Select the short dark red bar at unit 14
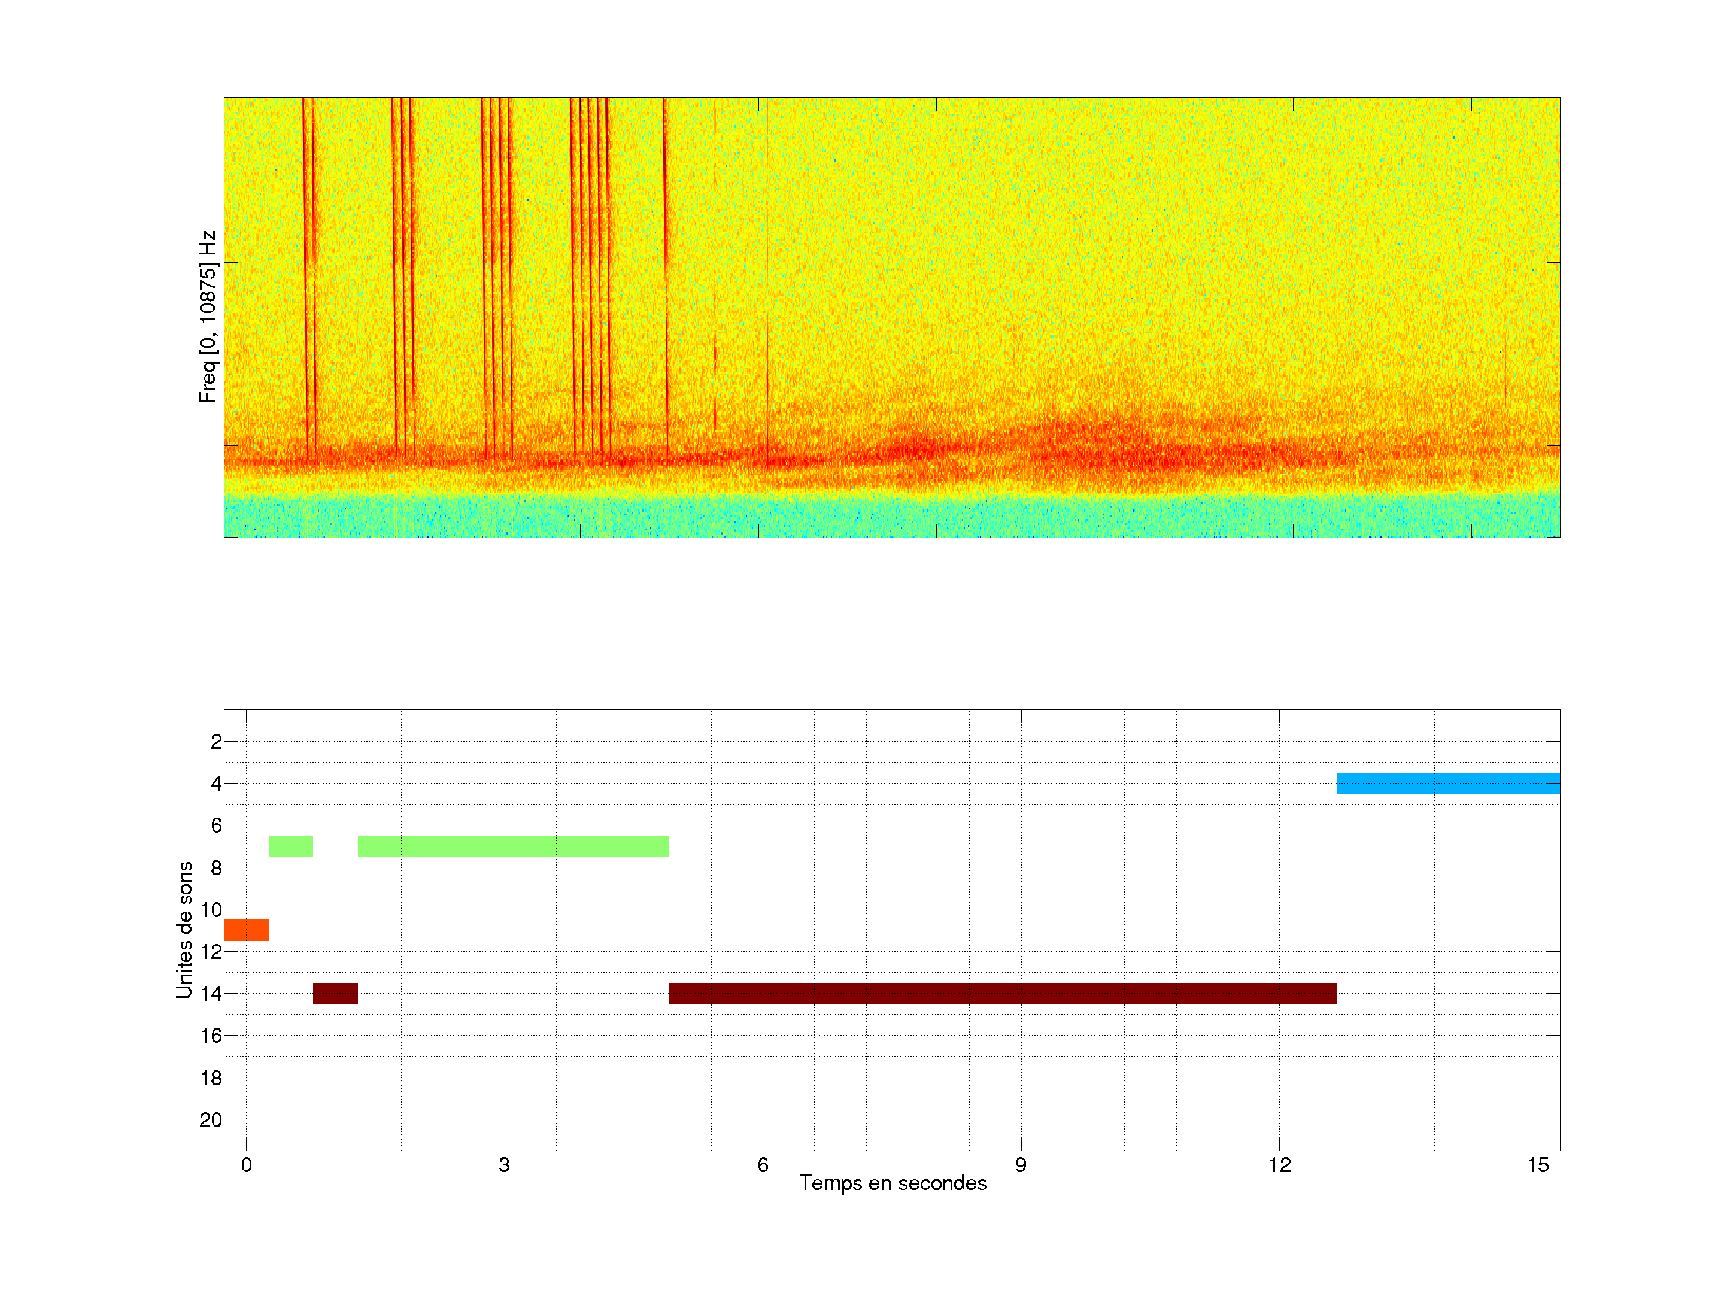The height and width of the screenshot is (1293, 1724). point(335,993)
